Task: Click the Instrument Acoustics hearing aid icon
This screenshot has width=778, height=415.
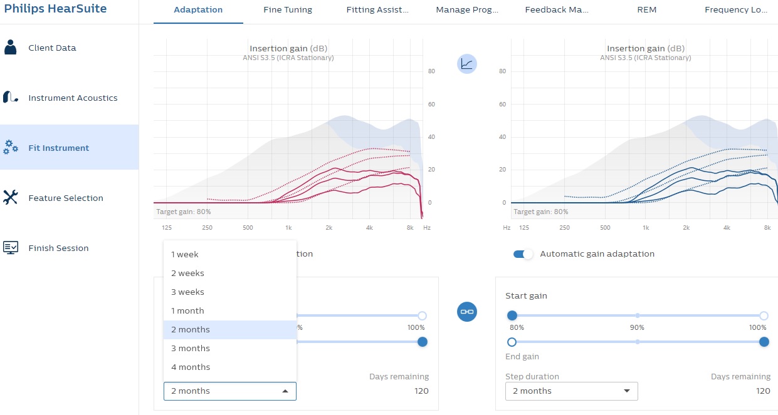Action: point(10,98)
